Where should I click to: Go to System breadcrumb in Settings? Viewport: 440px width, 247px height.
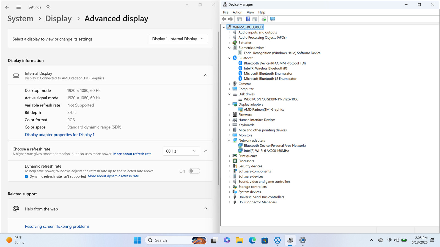pos(20,19)
